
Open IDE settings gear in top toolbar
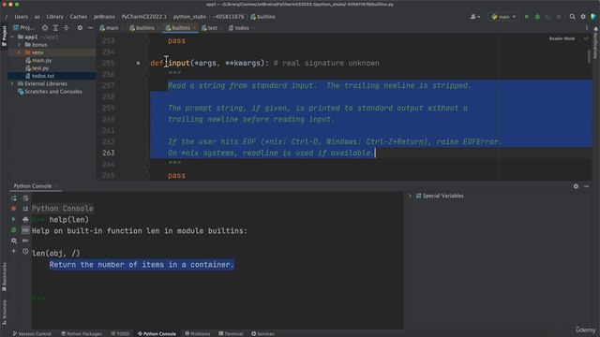pyautogui.click(x=583, y=17)
